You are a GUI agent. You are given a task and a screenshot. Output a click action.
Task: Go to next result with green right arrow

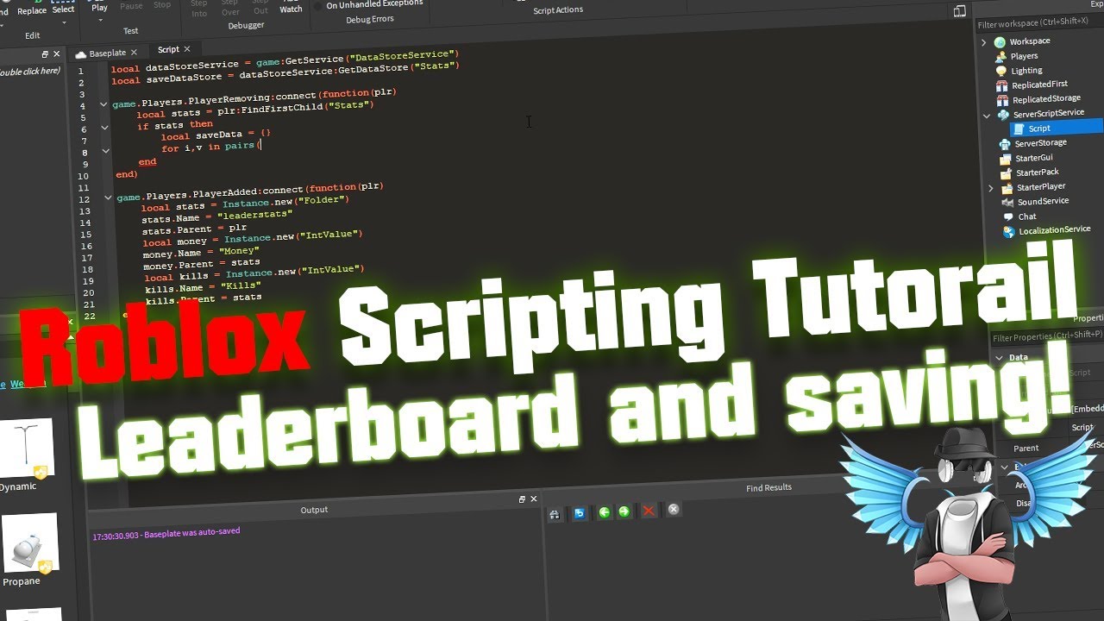pyautogui.click(x=624, y=512)
